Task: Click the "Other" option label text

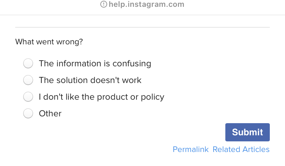Action: pos(50,114)
